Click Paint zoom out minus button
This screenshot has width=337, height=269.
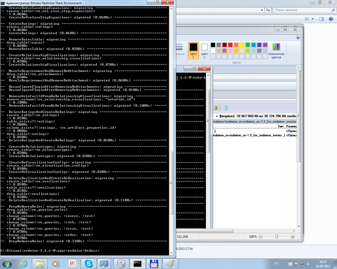pyautogui.click(x=260, y=237)
